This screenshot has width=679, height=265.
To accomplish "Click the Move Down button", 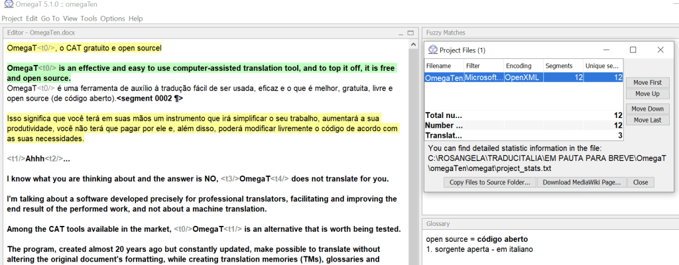I will (x=647, y=109).
